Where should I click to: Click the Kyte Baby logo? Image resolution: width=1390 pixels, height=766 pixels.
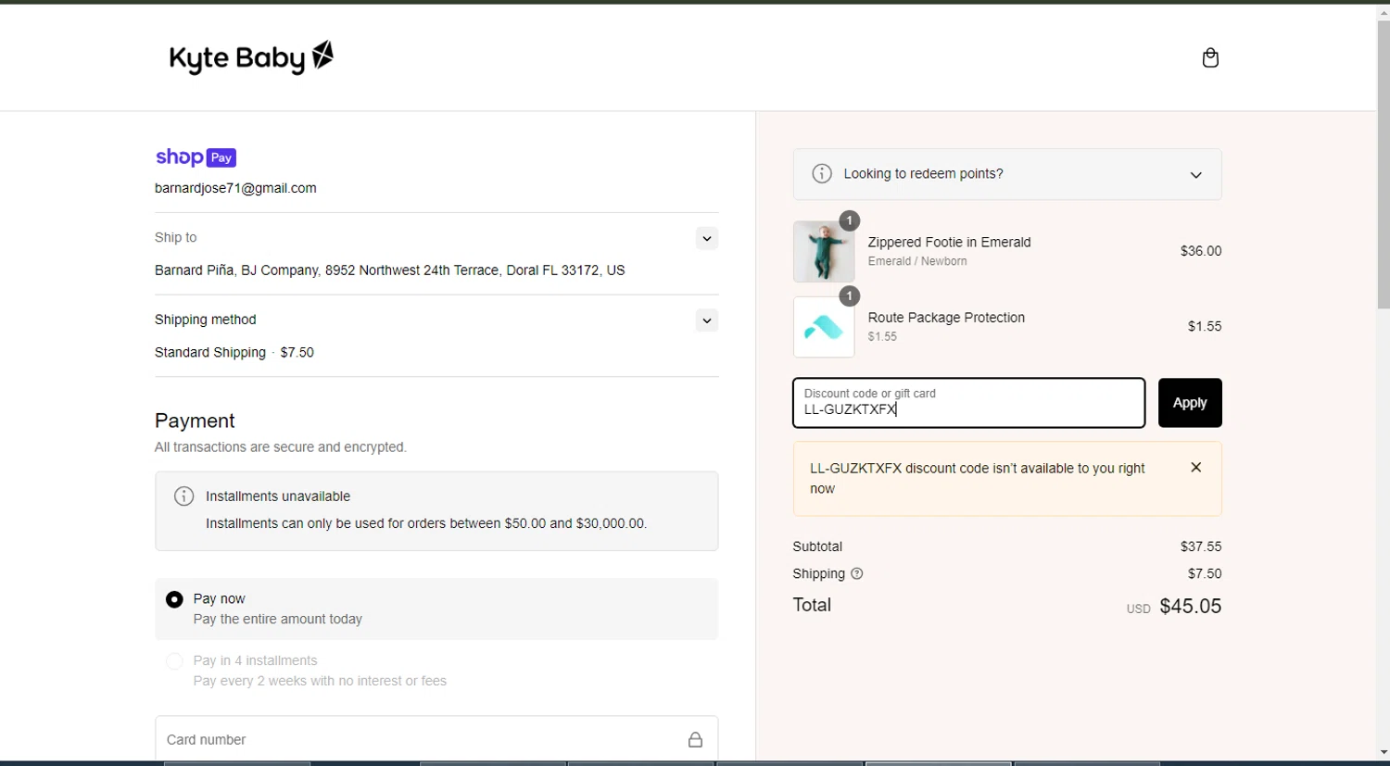[x=251, y=57]
